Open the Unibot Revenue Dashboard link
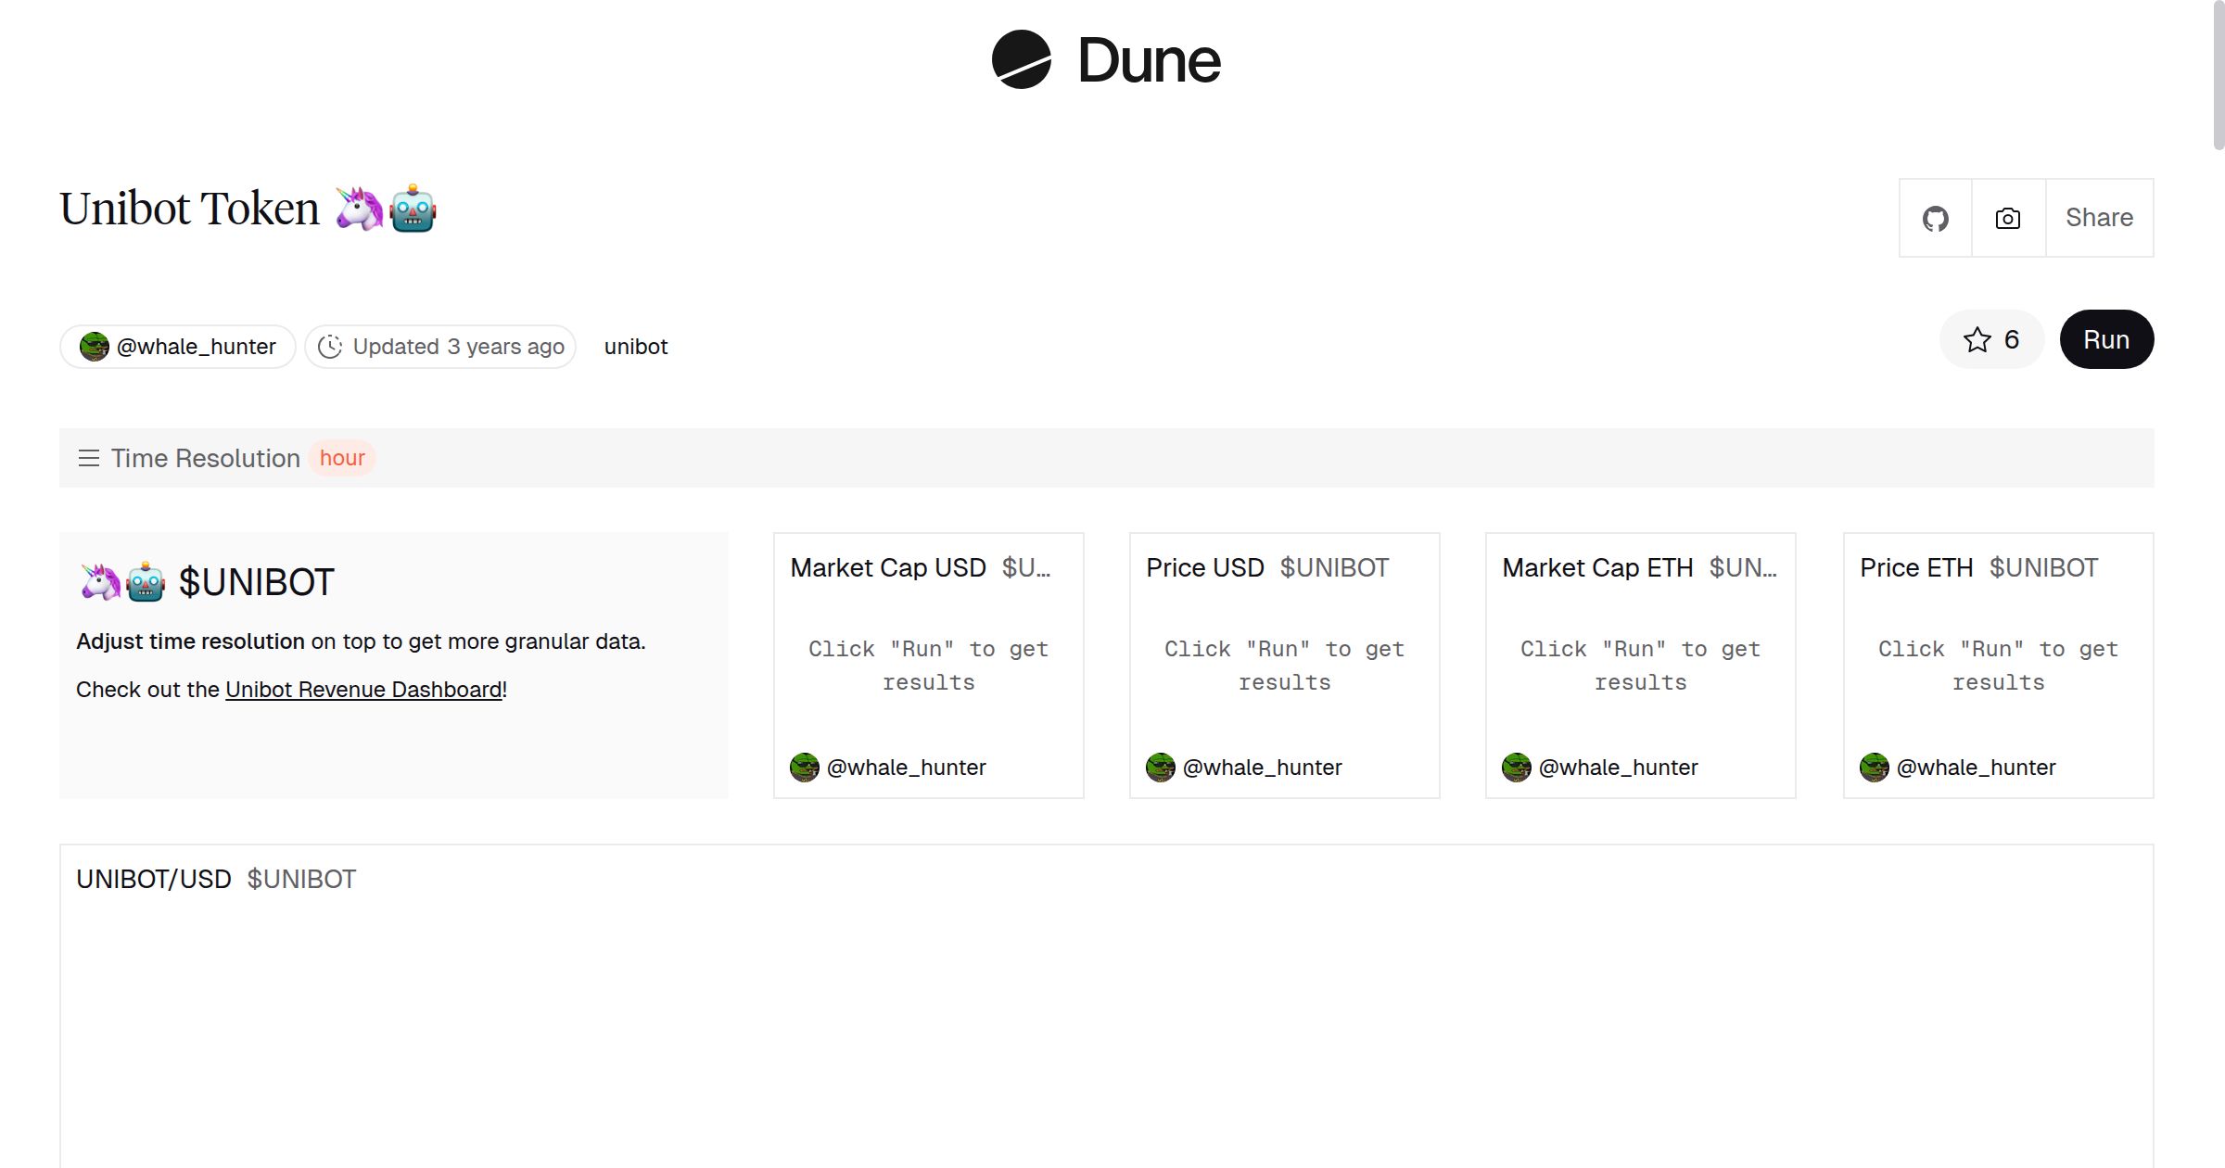 pyautogui.click(x=363, y=690)
